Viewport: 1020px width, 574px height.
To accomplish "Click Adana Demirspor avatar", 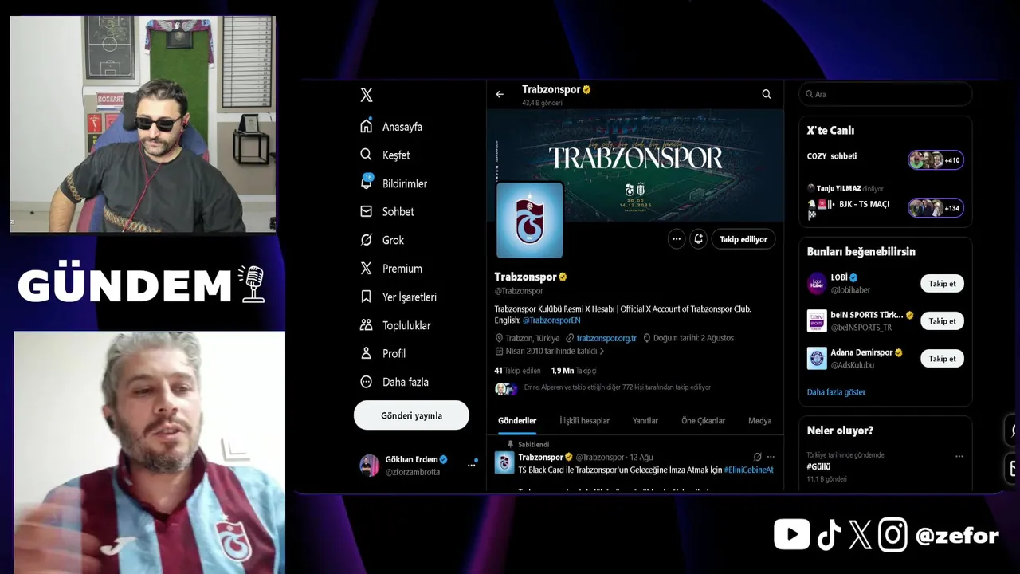I will click(x=817, y=358).
